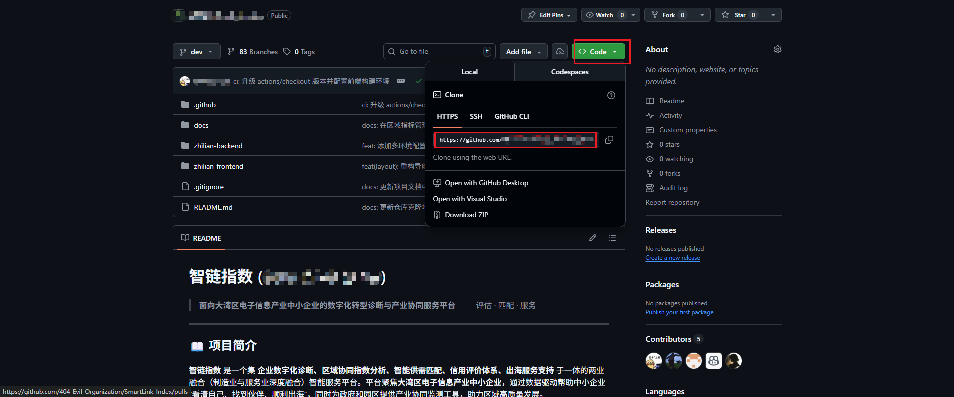
Task: Open the About section settings gear
Action: [777, 49]
